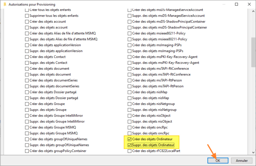Check Suppr. des objets nisNetgroup
Image resolution: width=256 pixels, height=166 pixels.
130,110
